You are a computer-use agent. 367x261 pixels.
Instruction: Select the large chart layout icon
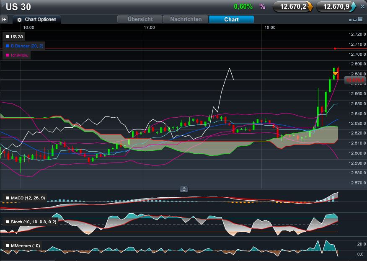[x=360, y=19]
